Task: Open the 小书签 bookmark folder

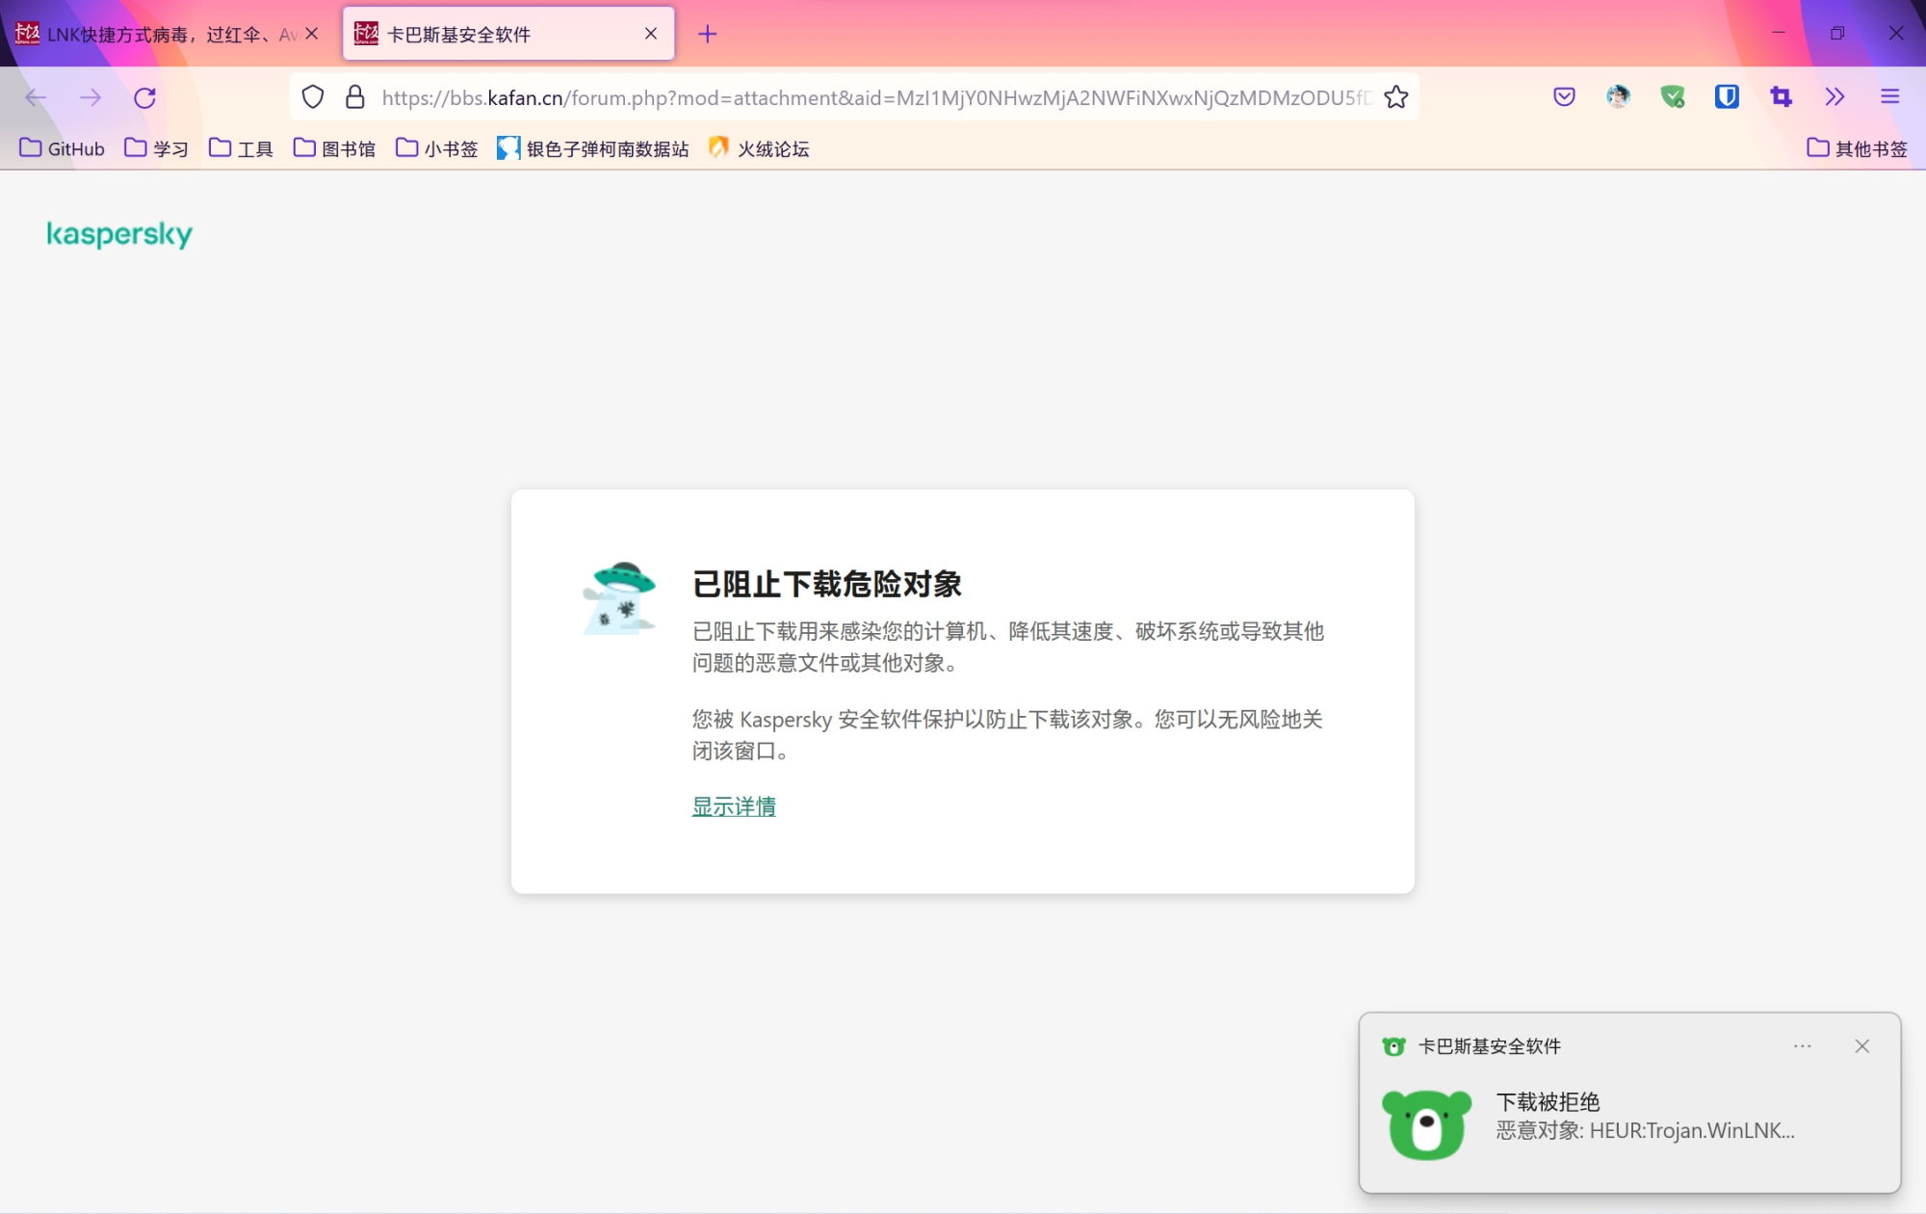Action: tap(437, 148)
